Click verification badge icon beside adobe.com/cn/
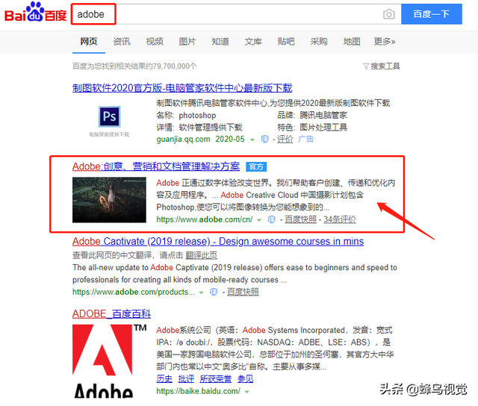 (271, 219)
